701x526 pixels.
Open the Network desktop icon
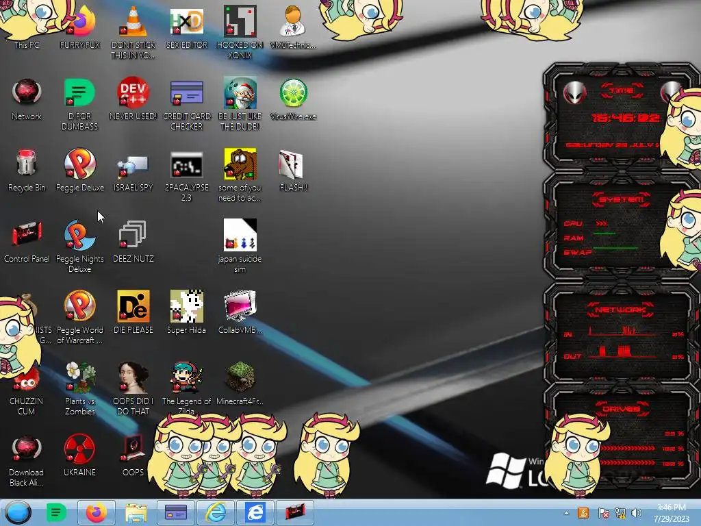(x=27, y=99)
